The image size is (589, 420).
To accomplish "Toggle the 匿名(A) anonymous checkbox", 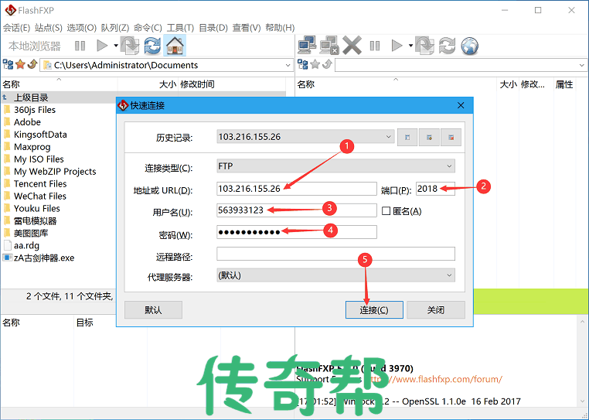I will click(x=386, y=211).
